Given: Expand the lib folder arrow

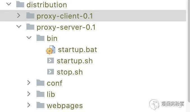Looking at the screenshot, I should (29, 94).
